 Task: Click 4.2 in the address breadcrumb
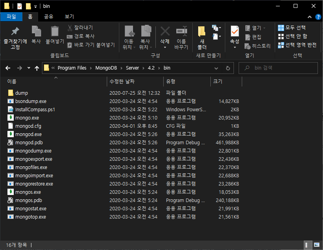tap(151, 68)
